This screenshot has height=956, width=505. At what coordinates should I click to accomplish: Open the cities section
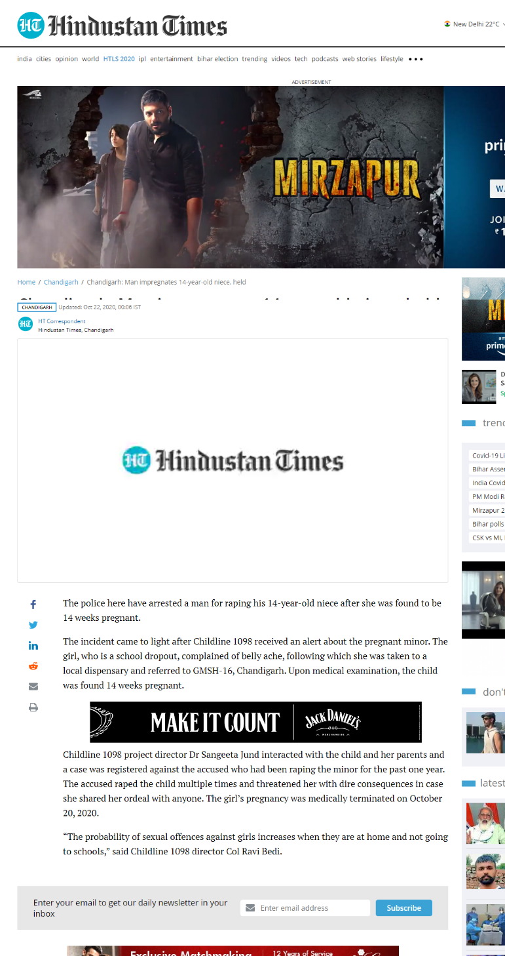[x=43, y=59]
